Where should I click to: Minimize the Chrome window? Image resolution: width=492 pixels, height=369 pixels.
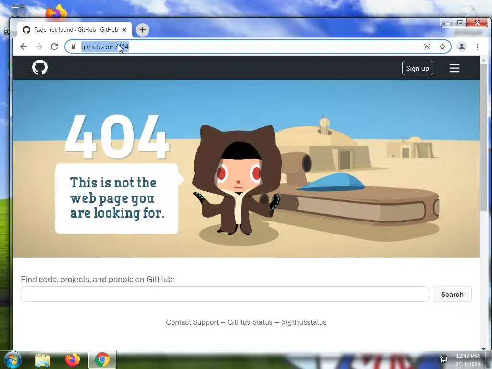[447, 23]
